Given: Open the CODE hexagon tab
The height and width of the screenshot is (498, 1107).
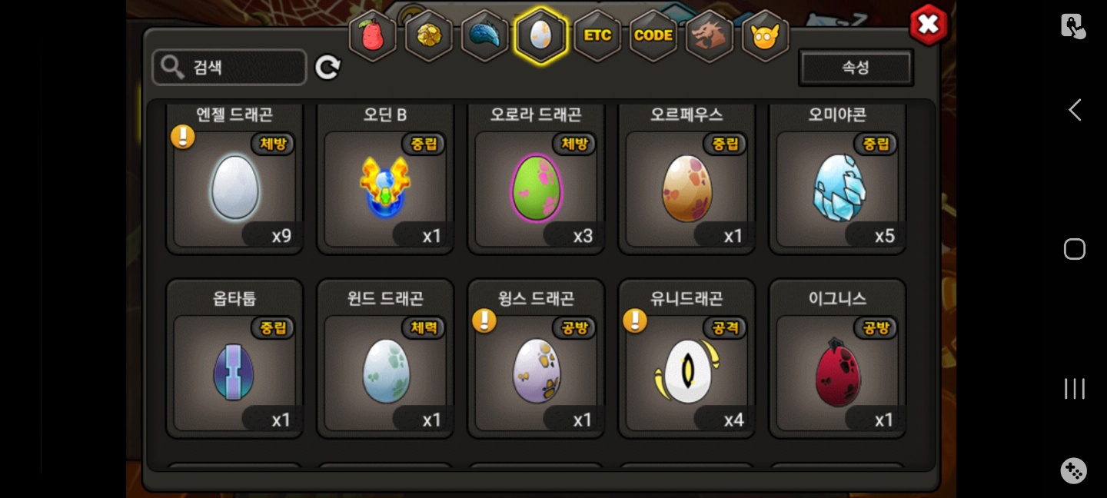Looking at the screenshot, I should tap(653, 35).
